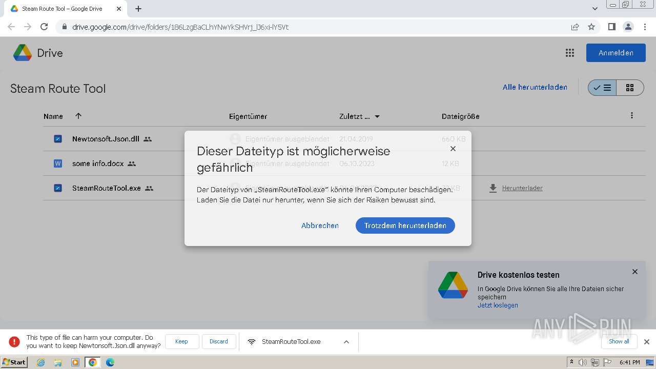Image resolution: width=656 pixels, height=369 pixels.
Task: Click the Anmelden button
Action: [616, 53]
